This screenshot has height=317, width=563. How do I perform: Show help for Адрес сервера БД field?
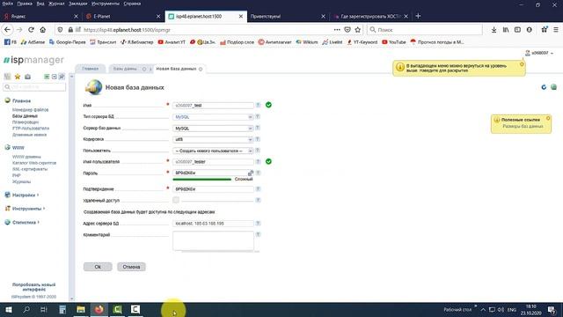point(258,223)
